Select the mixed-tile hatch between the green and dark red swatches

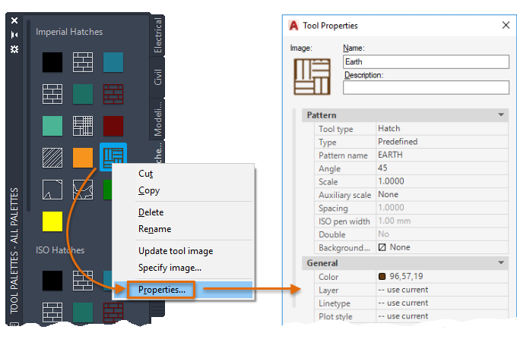pos(83,126)
